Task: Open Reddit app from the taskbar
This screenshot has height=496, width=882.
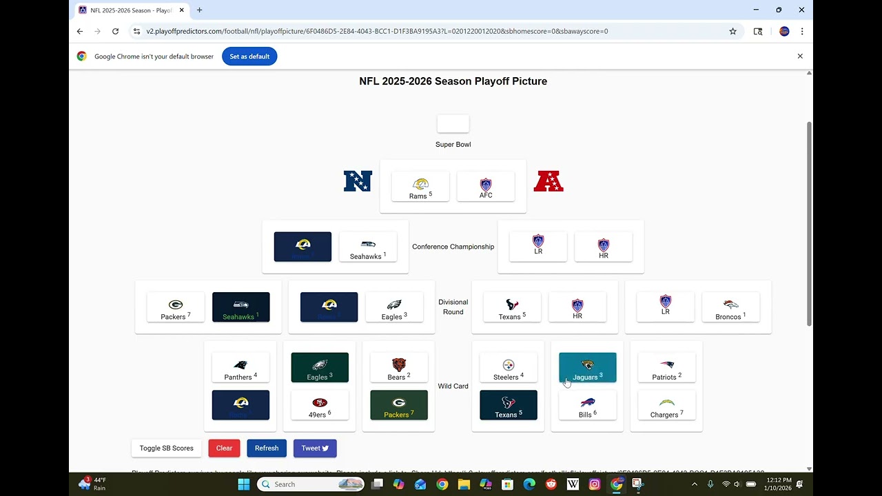Action: (x=551, y=484)
